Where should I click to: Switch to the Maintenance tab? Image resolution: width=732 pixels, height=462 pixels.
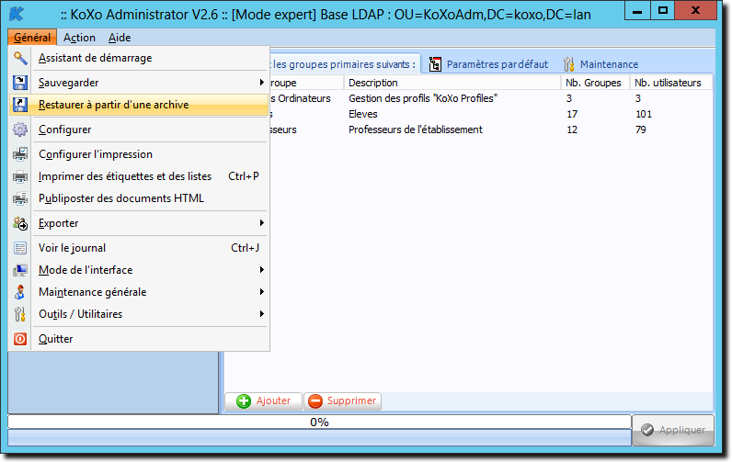tap(600, 64)
